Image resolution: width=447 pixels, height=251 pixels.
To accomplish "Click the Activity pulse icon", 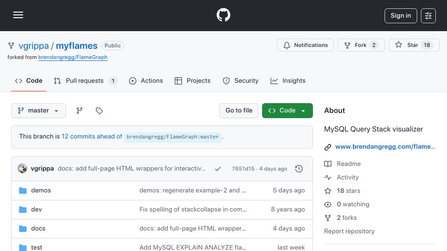I will (328, 177).
